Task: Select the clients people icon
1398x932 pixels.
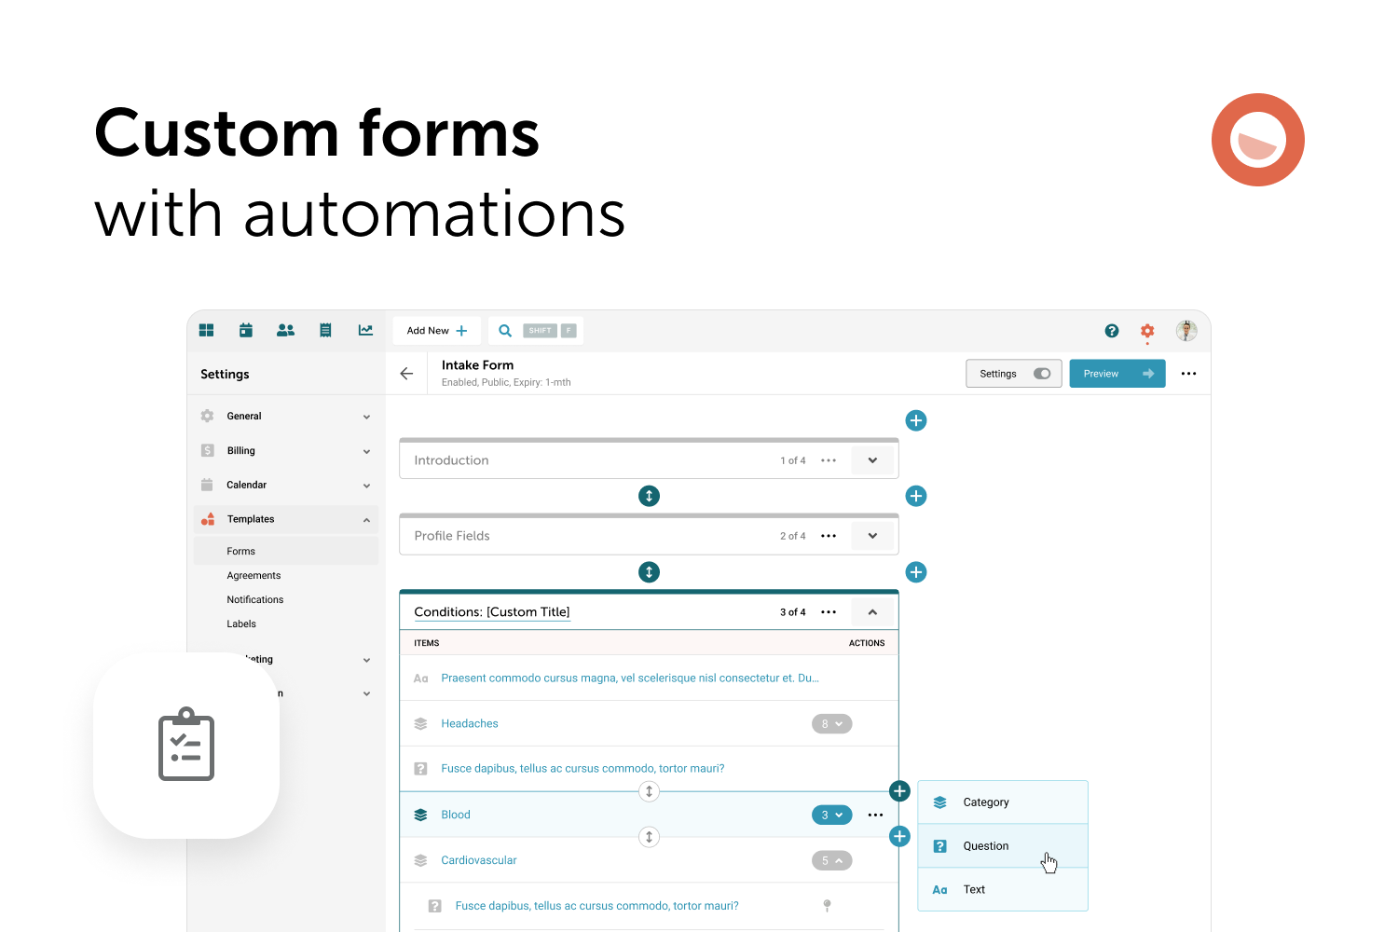Action: [x=285, y=330]
